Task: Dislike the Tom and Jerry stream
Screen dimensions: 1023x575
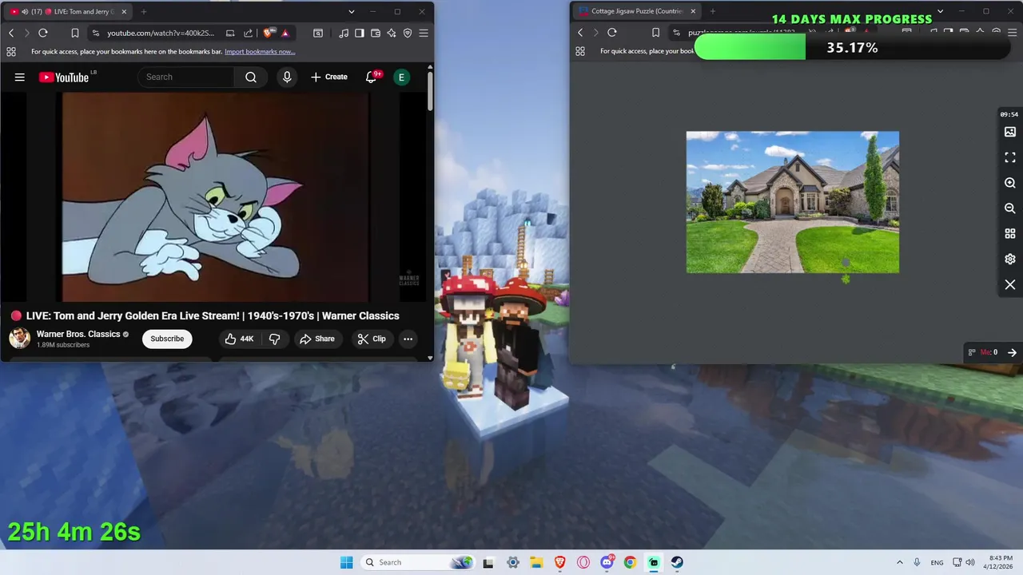Action: [274, 339]
